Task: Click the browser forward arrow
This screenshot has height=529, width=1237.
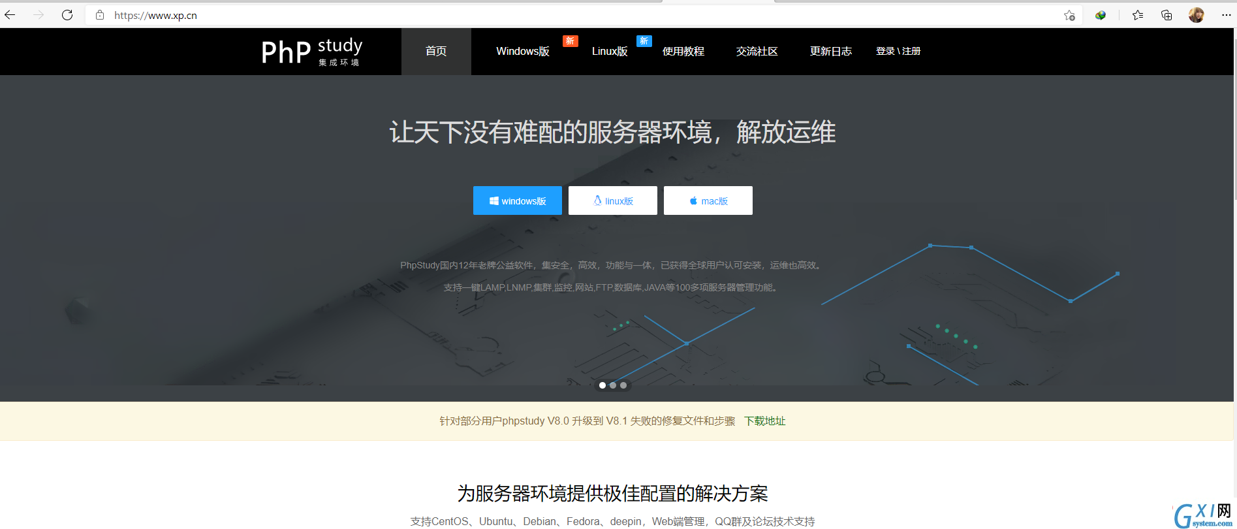Action: [39, 15]
